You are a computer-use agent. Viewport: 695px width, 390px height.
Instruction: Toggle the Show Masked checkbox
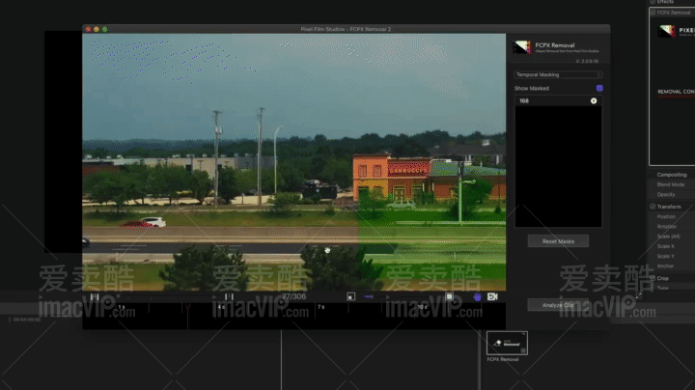(x=599, y=88)
